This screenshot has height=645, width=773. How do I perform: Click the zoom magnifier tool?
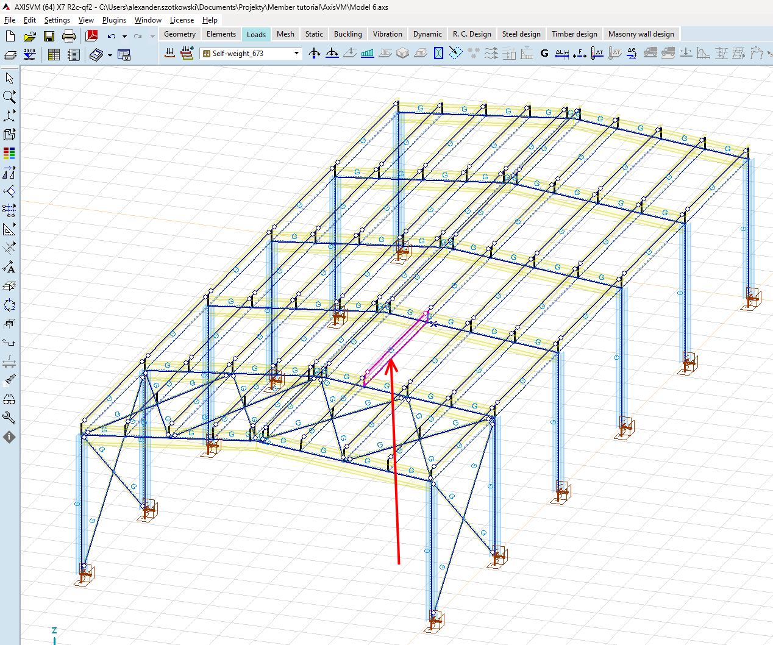coord(9,97)
